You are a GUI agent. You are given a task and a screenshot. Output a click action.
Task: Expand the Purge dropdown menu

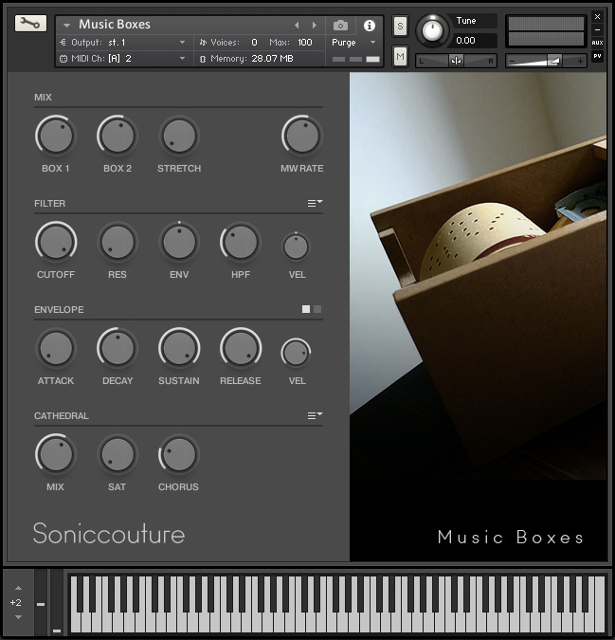pos(353,42)
